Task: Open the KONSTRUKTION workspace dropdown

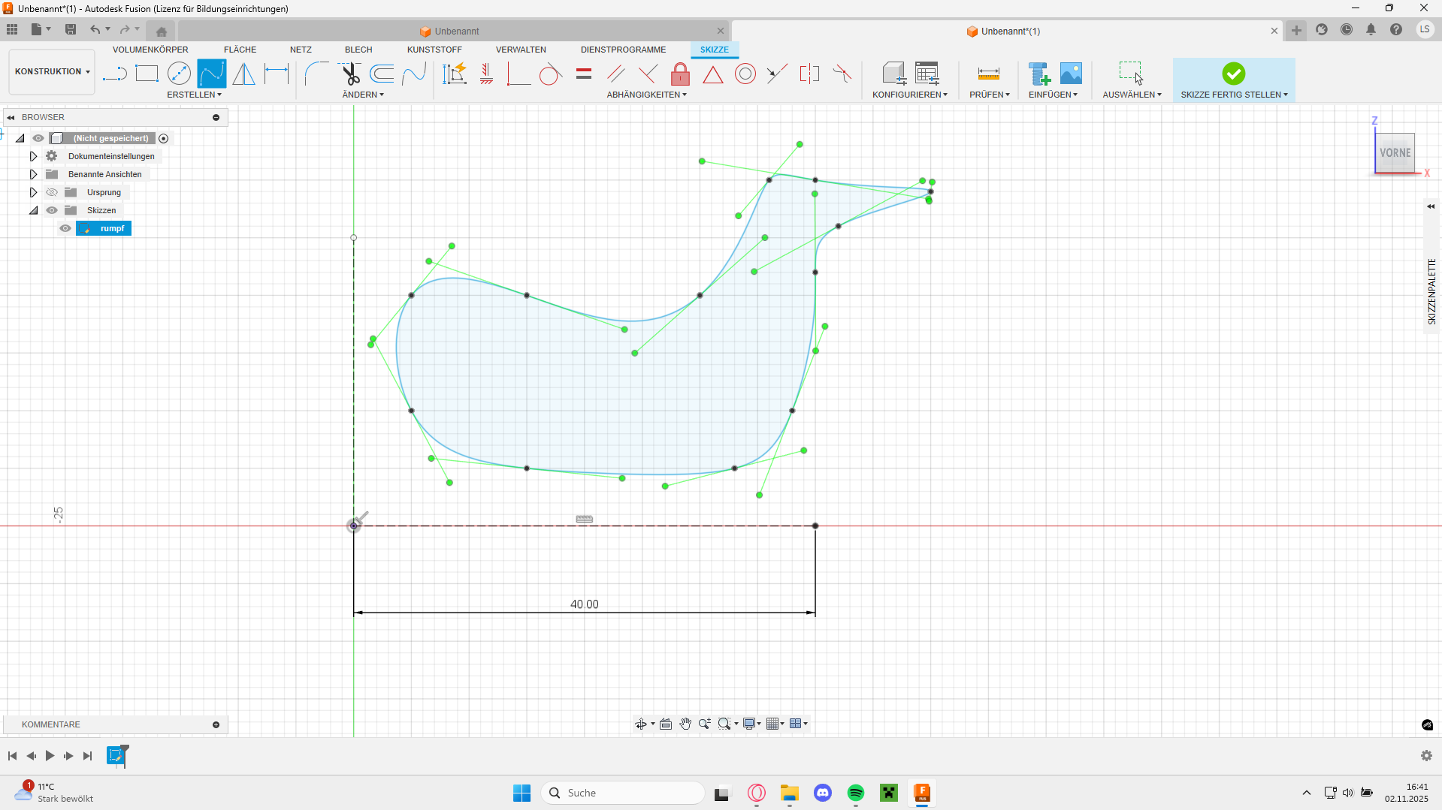Action: [52, 72]
